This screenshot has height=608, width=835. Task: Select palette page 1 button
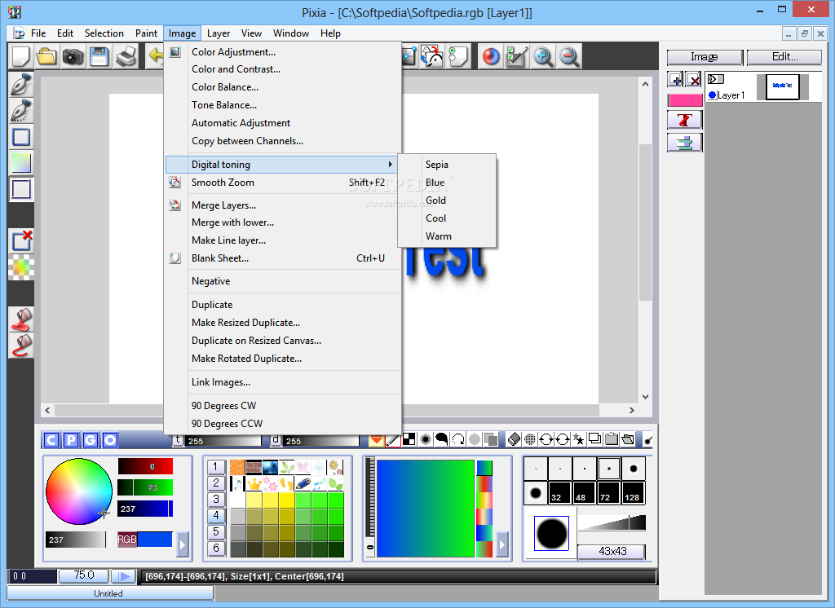coord(215,467)
